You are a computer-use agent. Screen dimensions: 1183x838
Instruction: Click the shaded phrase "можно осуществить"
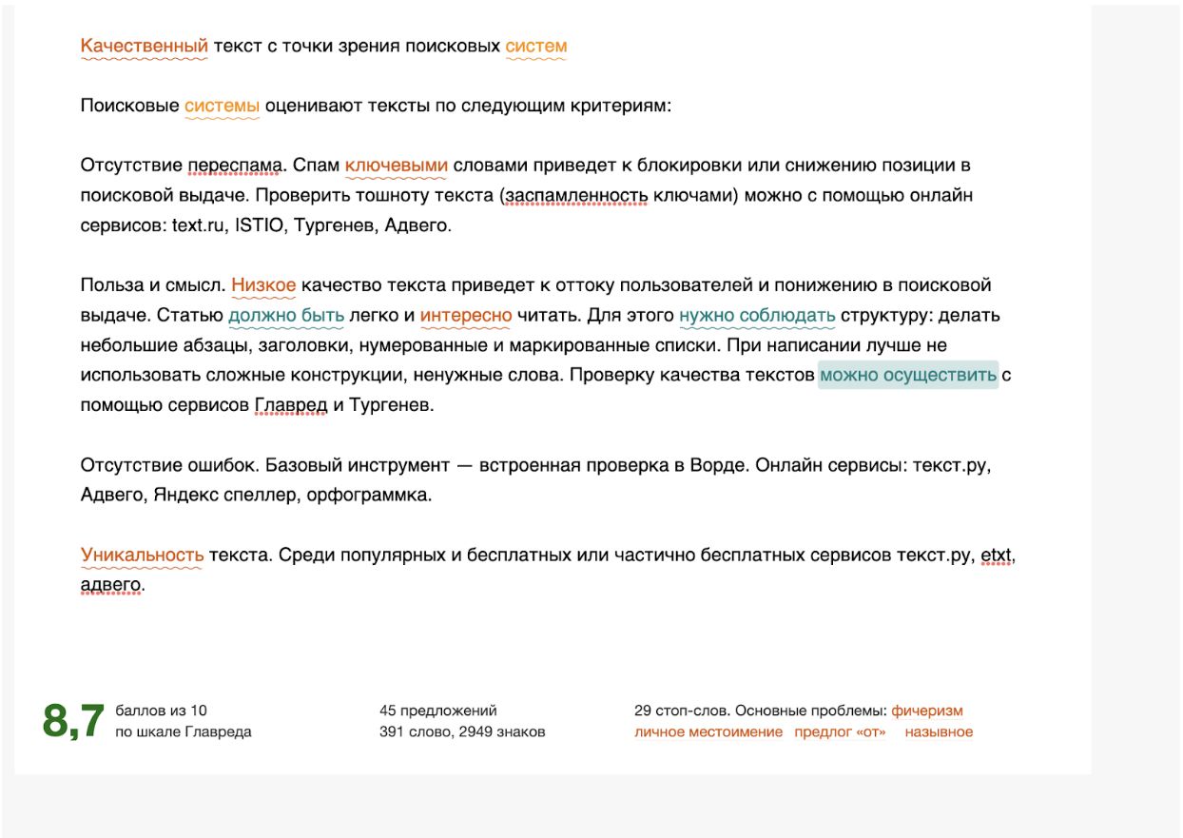pyautogui.click(x=908, y=375)
